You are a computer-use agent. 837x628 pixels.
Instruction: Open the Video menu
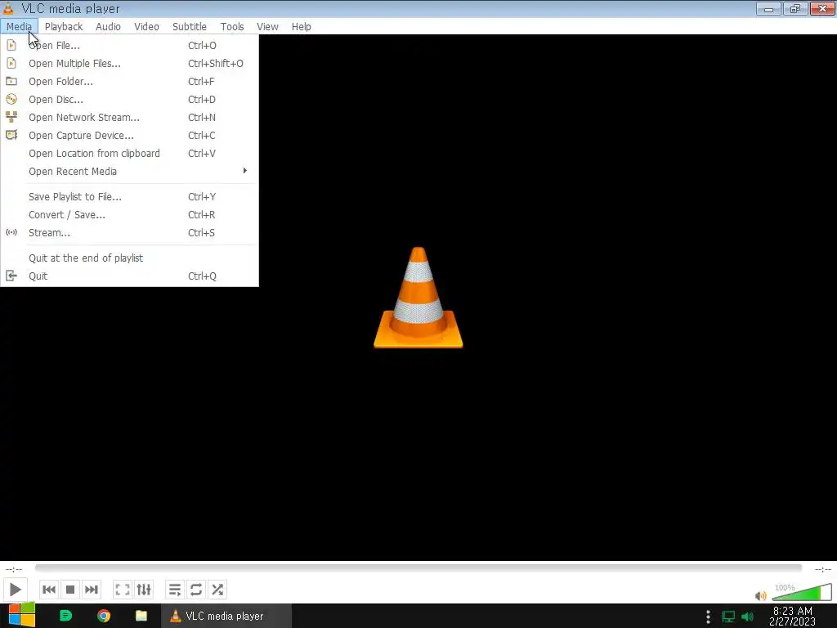pos(147,27)
